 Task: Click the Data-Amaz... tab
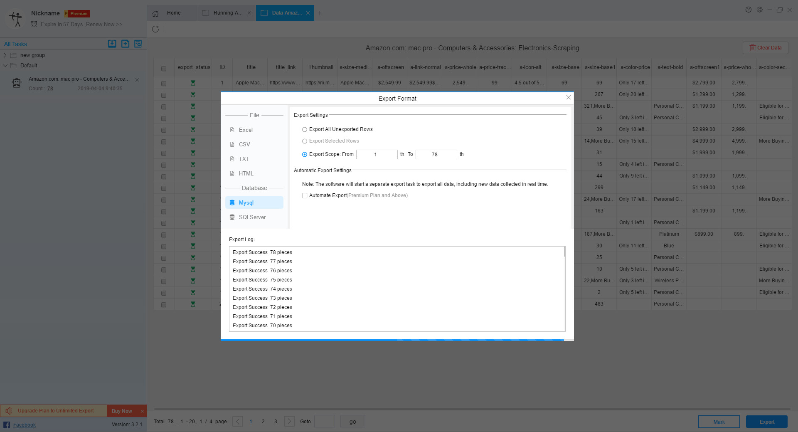285,13
